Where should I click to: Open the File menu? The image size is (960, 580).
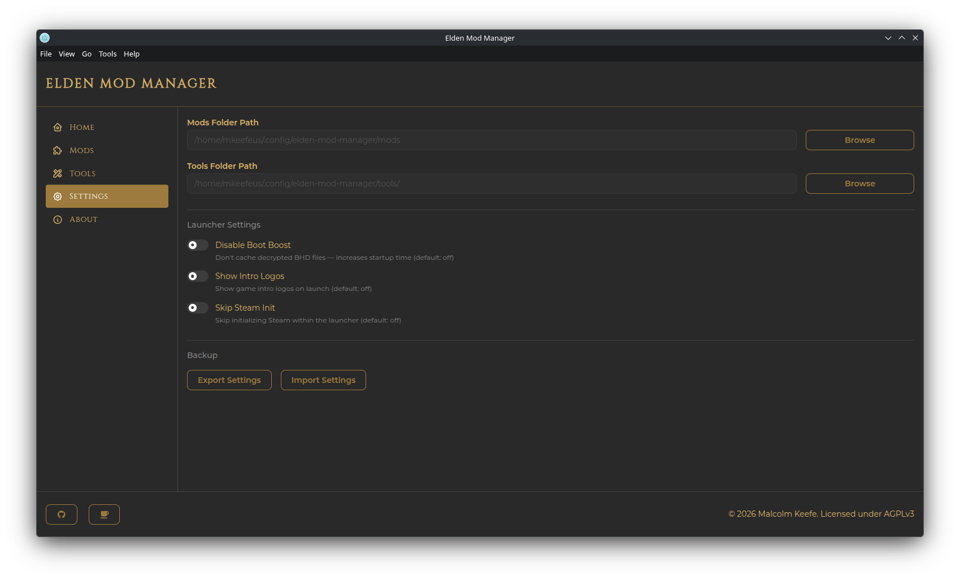46,54
